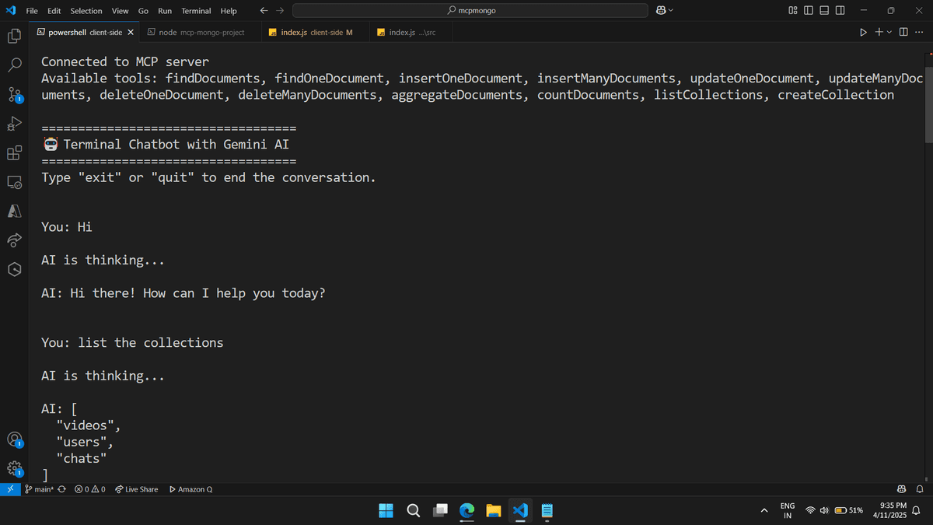
Task: Open the Edit menu
Action: (x=54, y=11)
